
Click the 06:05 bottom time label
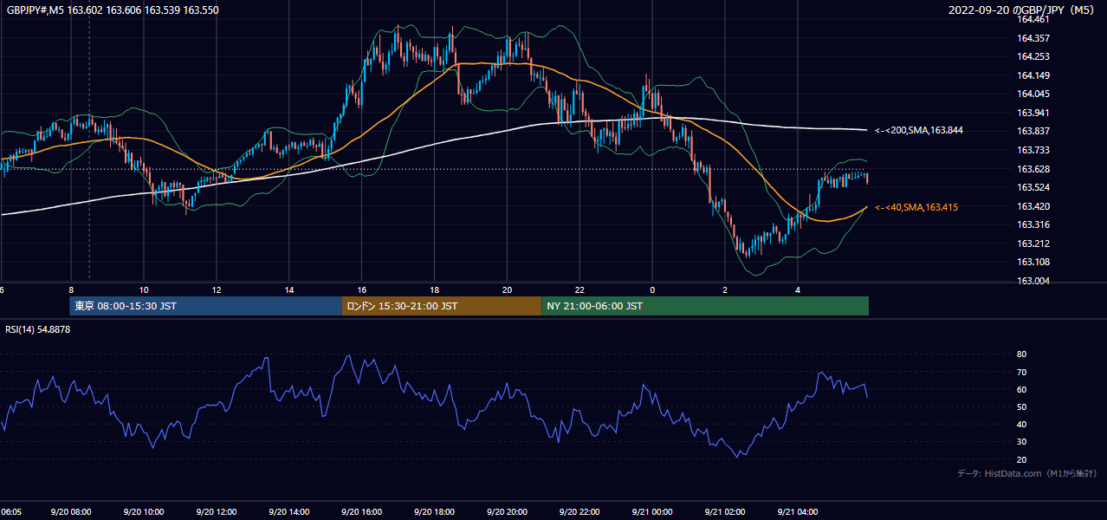[11, 512]
